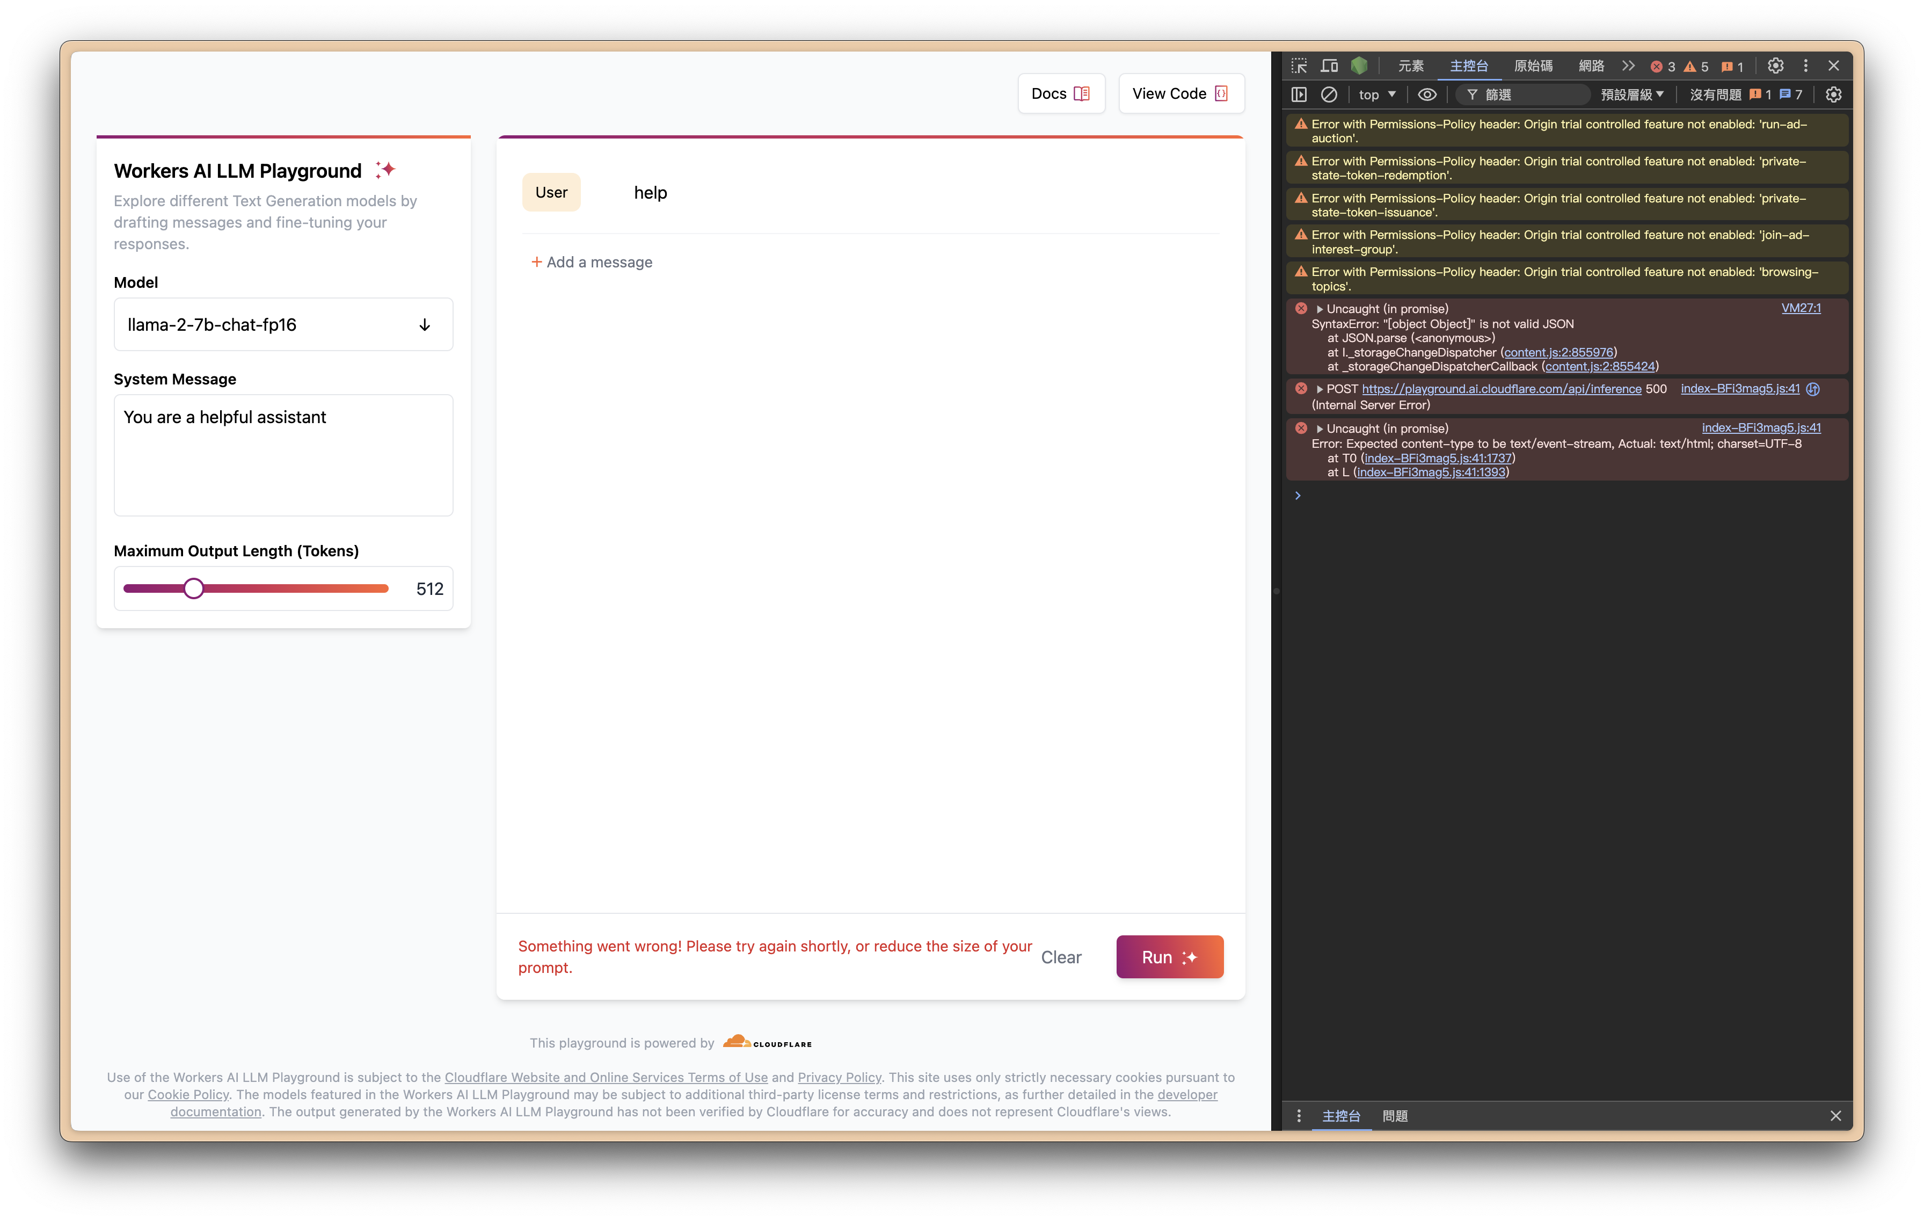Click the console prompt chevron

point(1298,496)
